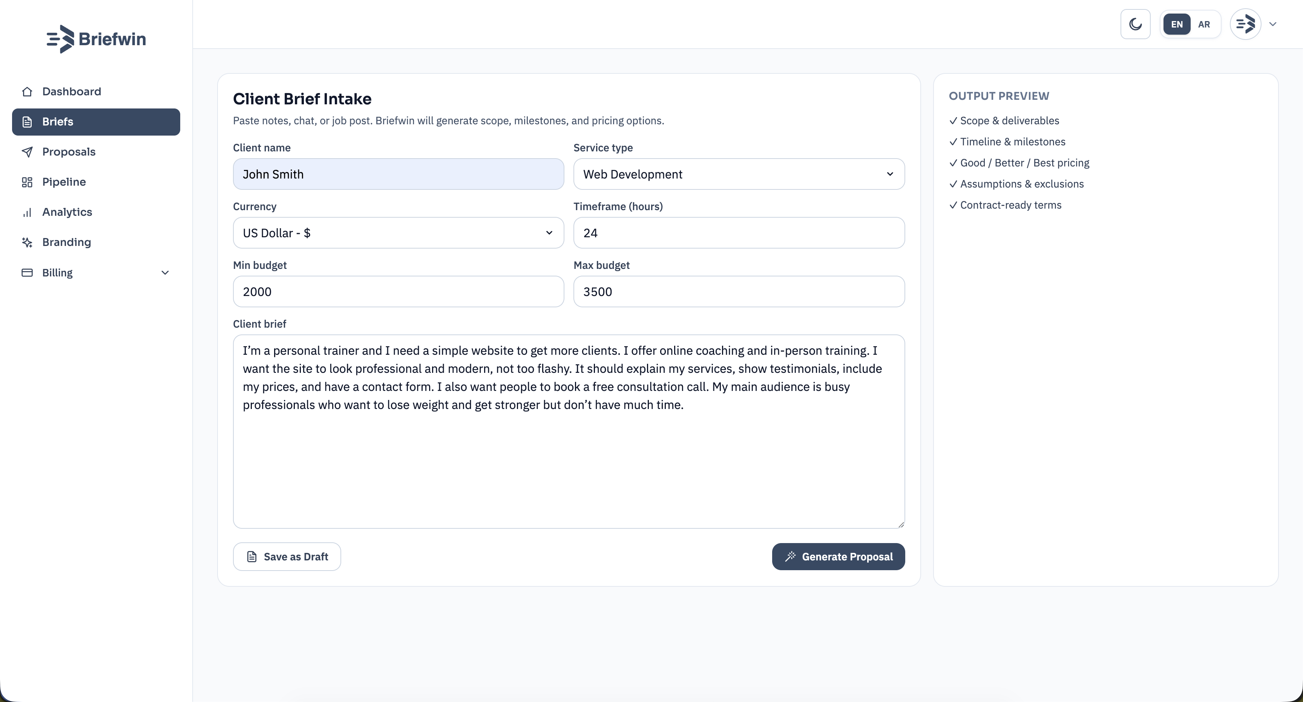Click the checkmark next to Scope & deliverables
1303x702 pixels.
(953, 121)
